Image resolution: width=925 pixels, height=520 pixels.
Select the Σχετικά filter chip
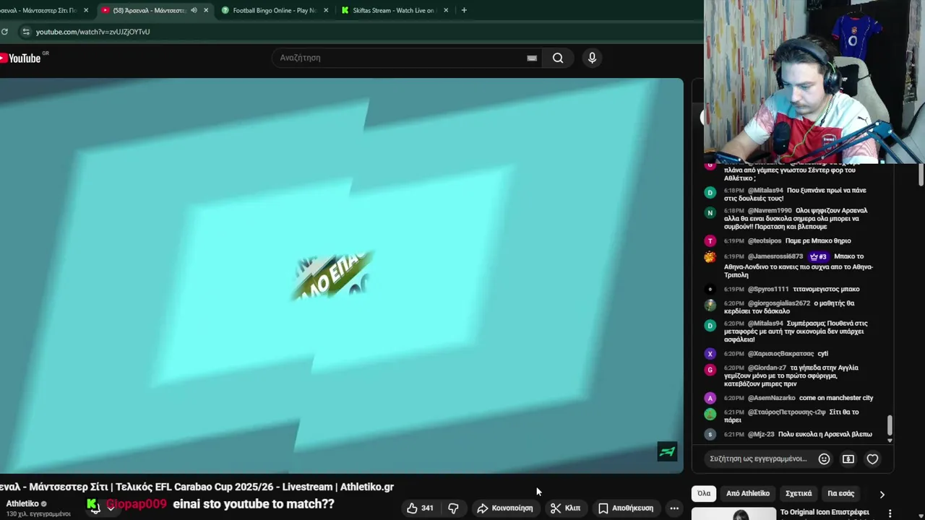tap(799, 493)
